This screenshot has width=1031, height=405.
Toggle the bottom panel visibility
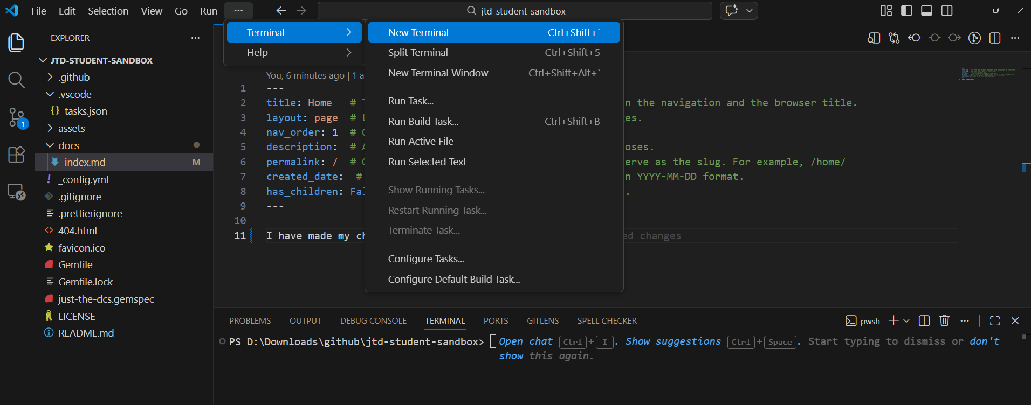click(x=926, y=11)
